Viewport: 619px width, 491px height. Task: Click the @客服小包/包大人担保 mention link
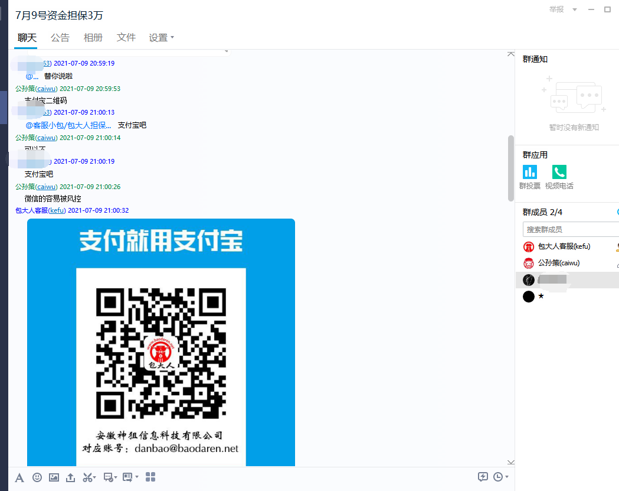(68, 125)
